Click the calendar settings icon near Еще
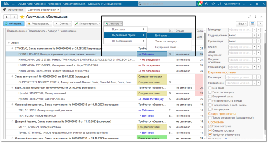 (252, 24)
